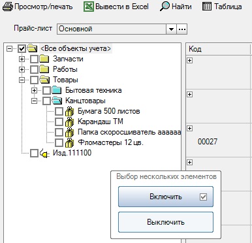Image resolution: width=252 pixels, height=243 pixels.
Task: Click the gift icon of Бумага 500 листов
Action: point(69,111)
